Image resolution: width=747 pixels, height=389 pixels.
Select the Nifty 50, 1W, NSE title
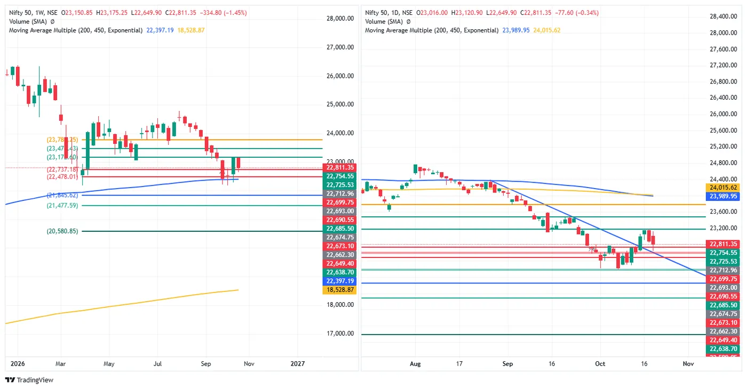[34, 12]
